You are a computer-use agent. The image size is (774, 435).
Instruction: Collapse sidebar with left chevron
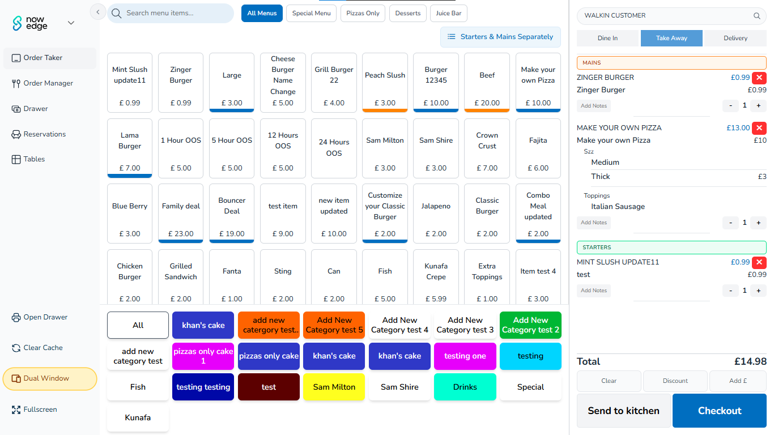(x=98, y=11)
